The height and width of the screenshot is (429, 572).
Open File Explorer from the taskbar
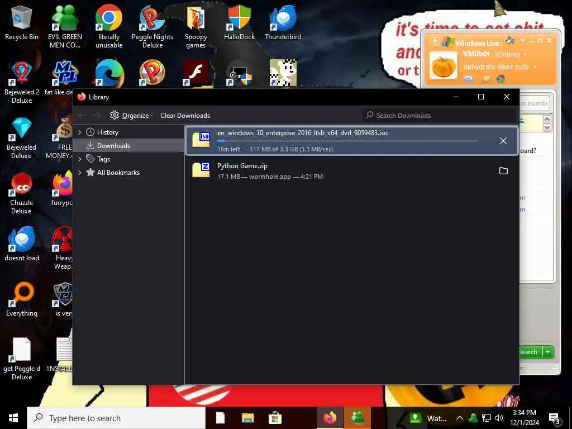point(247,418)
